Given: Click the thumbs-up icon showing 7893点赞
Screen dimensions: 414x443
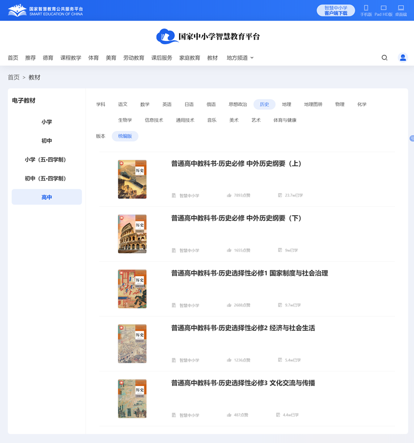Looking at the screenshot, I should [x=229, y=195].
